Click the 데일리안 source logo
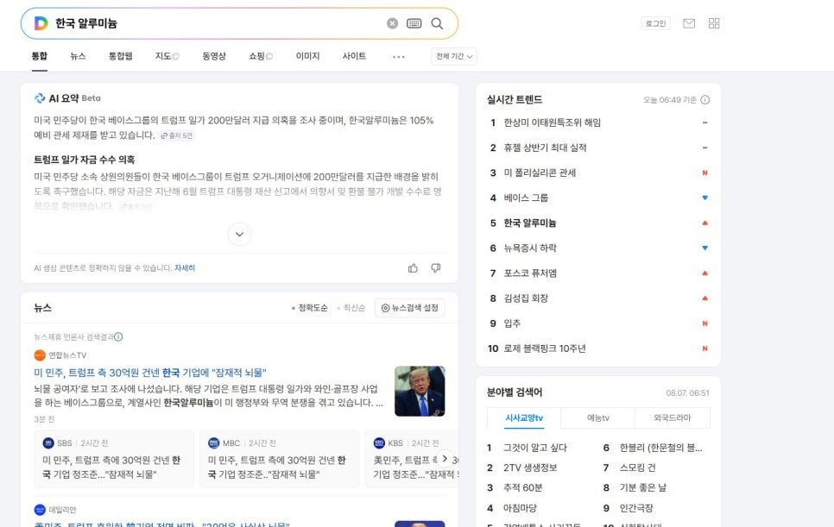This screenshot has height=527, width=834. click(40, 510)
